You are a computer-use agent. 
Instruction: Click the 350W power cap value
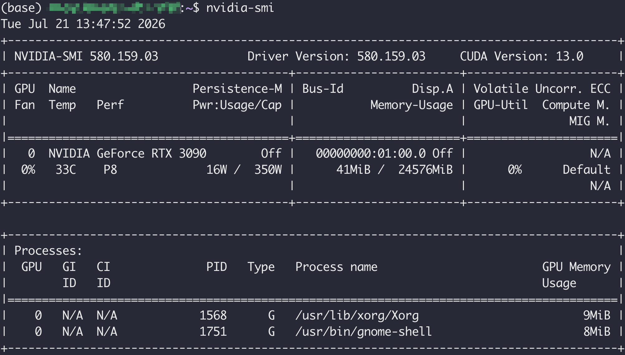point(268,170)
